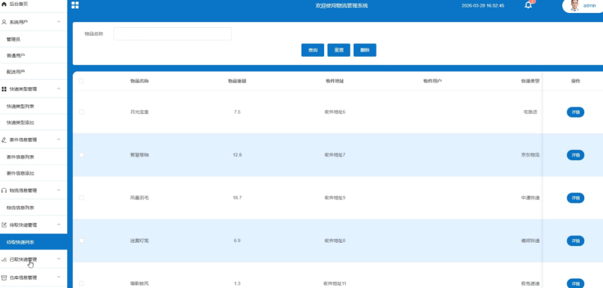
Task: Open 详情 for the 京东物流 row
Action: (576, 155)
